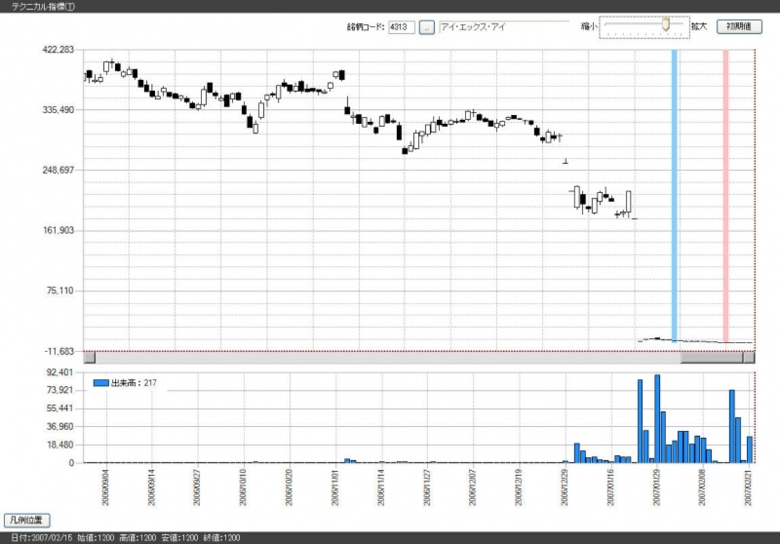Click the 初期値 reset button

[x=739, y=27]
